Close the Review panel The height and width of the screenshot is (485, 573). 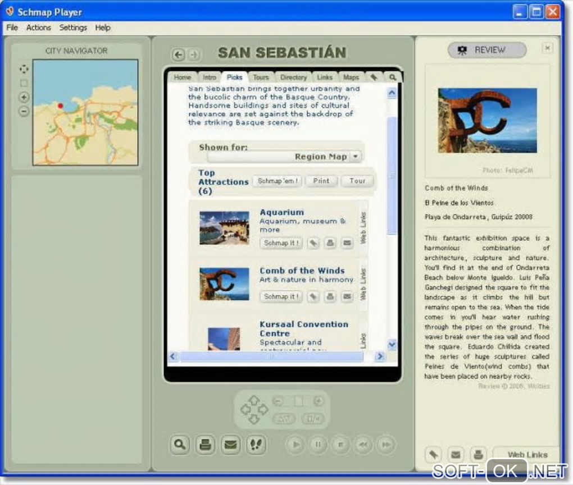(547, 48)
